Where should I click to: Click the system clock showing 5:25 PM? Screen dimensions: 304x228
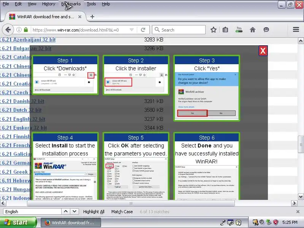(x=290, y=222)
